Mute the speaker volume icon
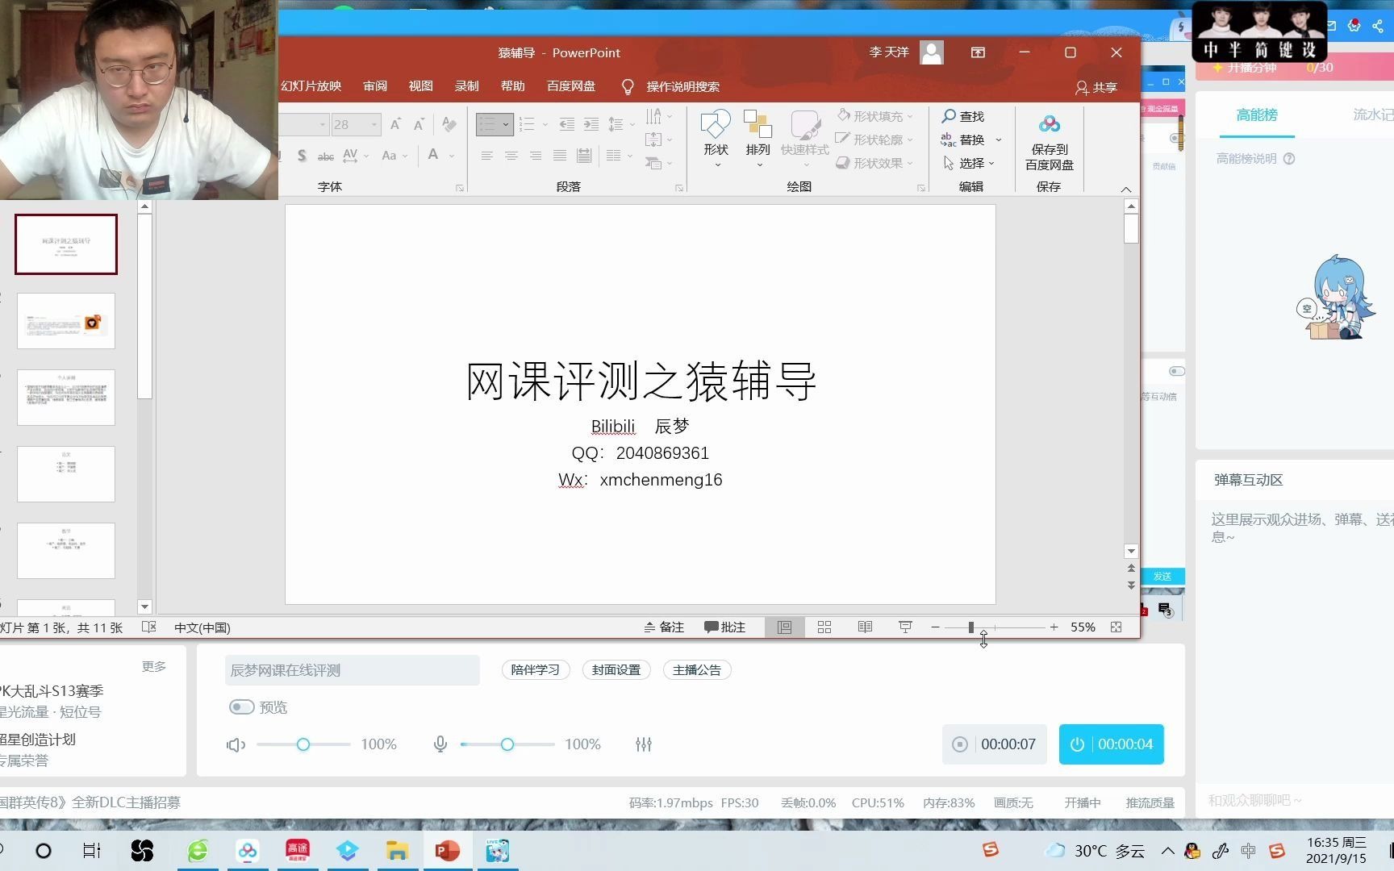 pyautogui.click(x=235, y=744)
